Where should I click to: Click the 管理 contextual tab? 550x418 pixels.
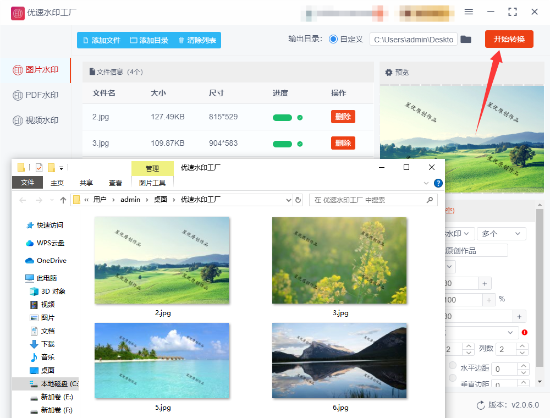click(x=152, y=168)
